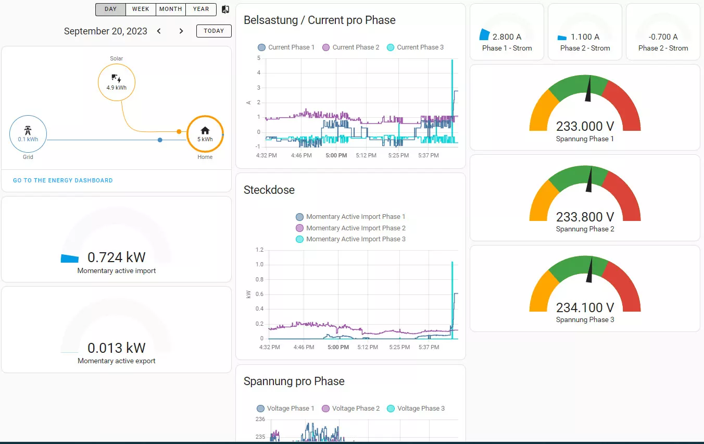
Task: Open the Solar node in energy flow
Action: click(x=117, y=82)
